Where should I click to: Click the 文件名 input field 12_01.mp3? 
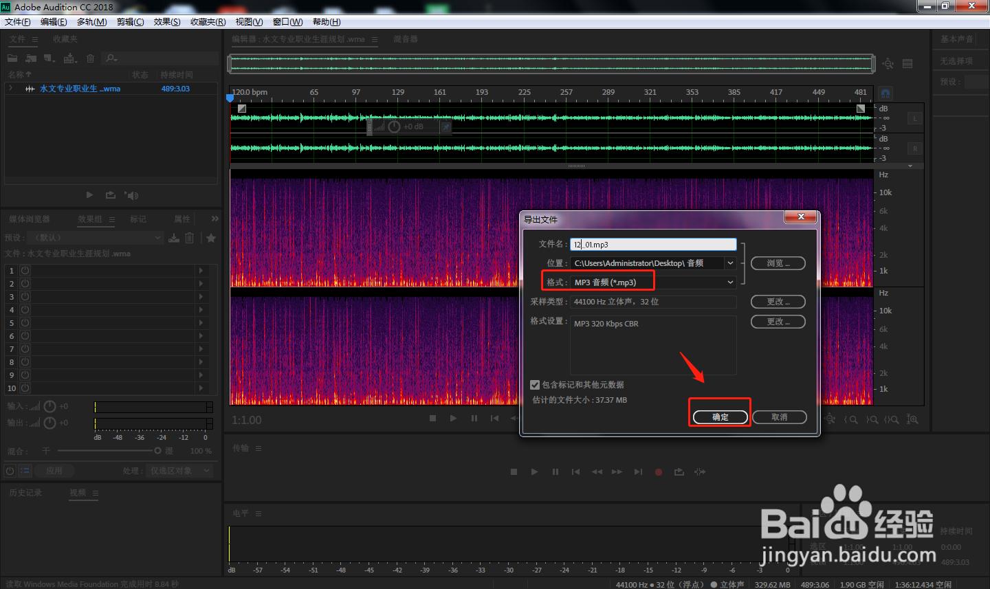click(x=653, y=245)
